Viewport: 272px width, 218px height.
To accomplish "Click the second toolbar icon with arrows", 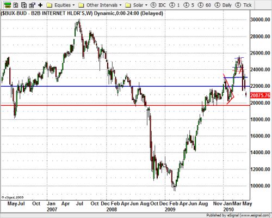I will coord(16,5).
